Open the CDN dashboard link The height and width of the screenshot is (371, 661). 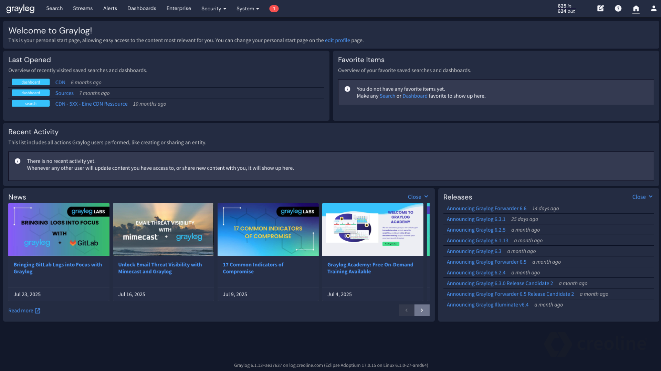point(60,82)
